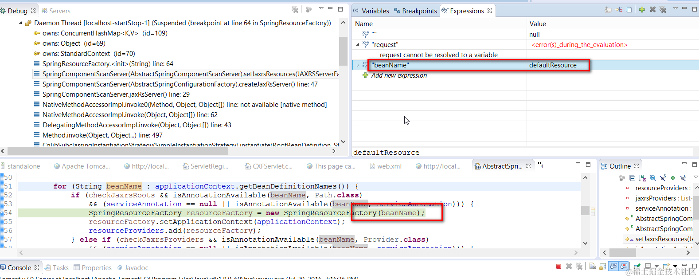The width and height of the screenshot is (699, 279).
Task: Click the defaultResource value cell
Action: (x=553, y=65)
